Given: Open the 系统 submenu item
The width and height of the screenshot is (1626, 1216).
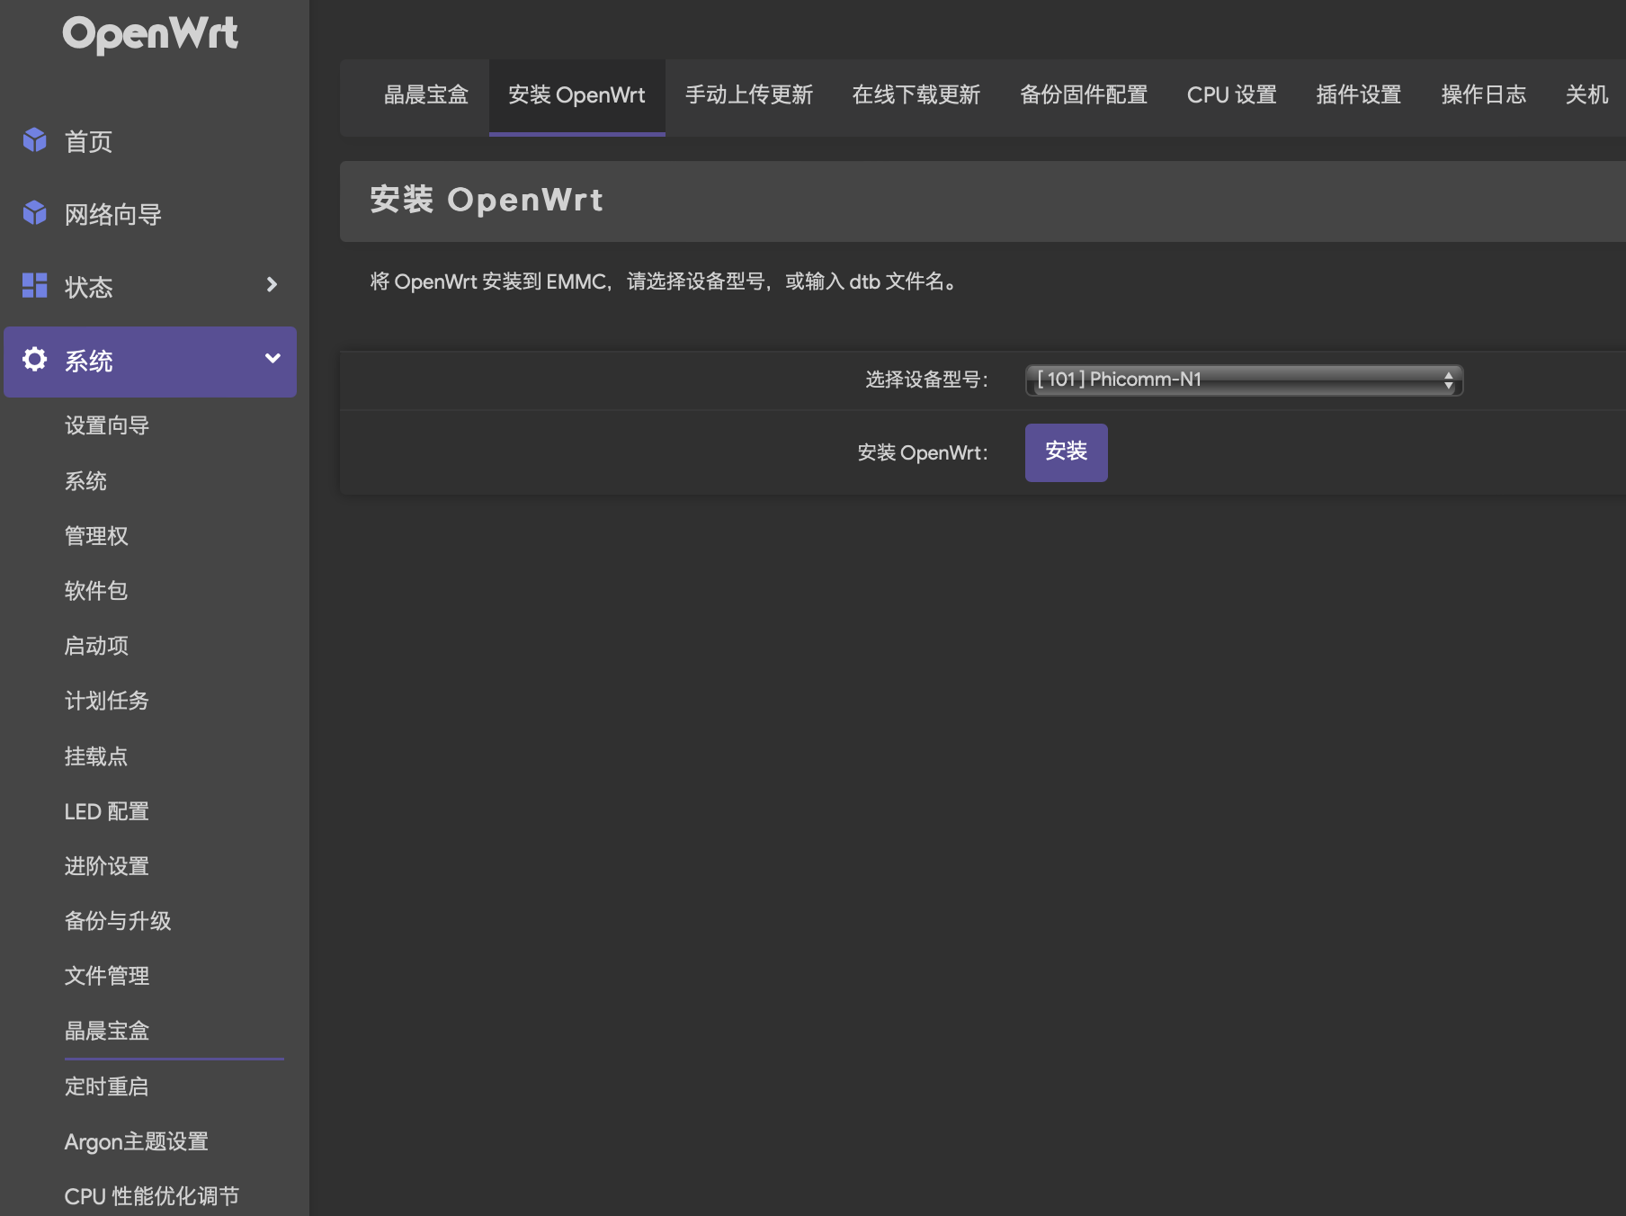Looking at the screenshot, I should point(85,481).
